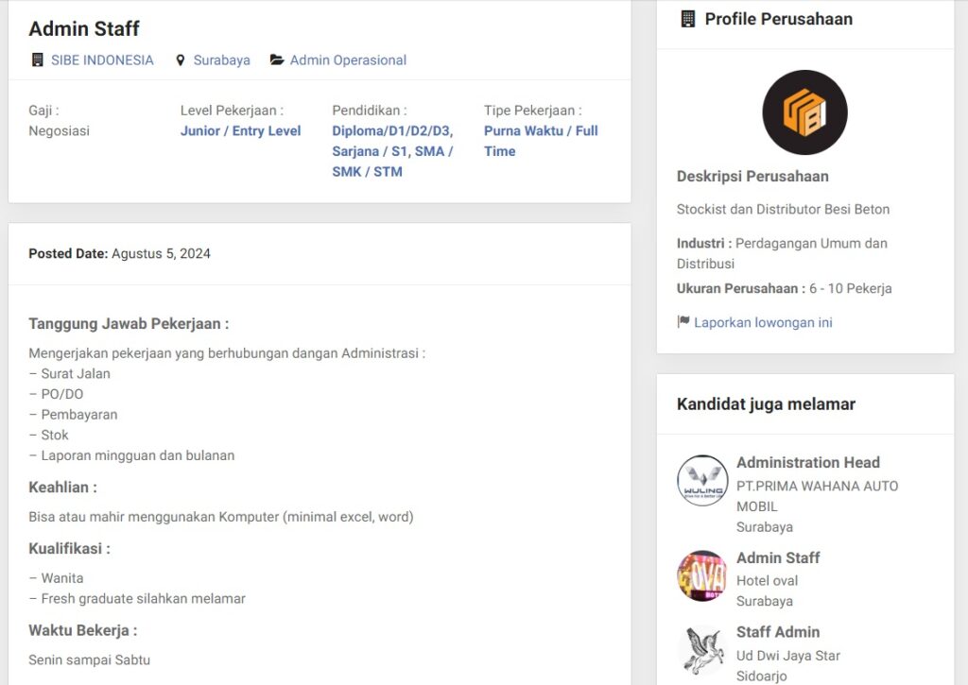This screenshot has width=968, height=685.
Task: Open the SIBE INDONESIA company link
Action: pyautogui.click(x=102, y=60)
